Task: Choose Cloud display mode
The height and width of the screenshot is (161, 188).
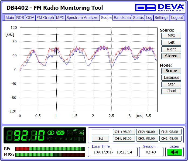Action: [171, 91]
